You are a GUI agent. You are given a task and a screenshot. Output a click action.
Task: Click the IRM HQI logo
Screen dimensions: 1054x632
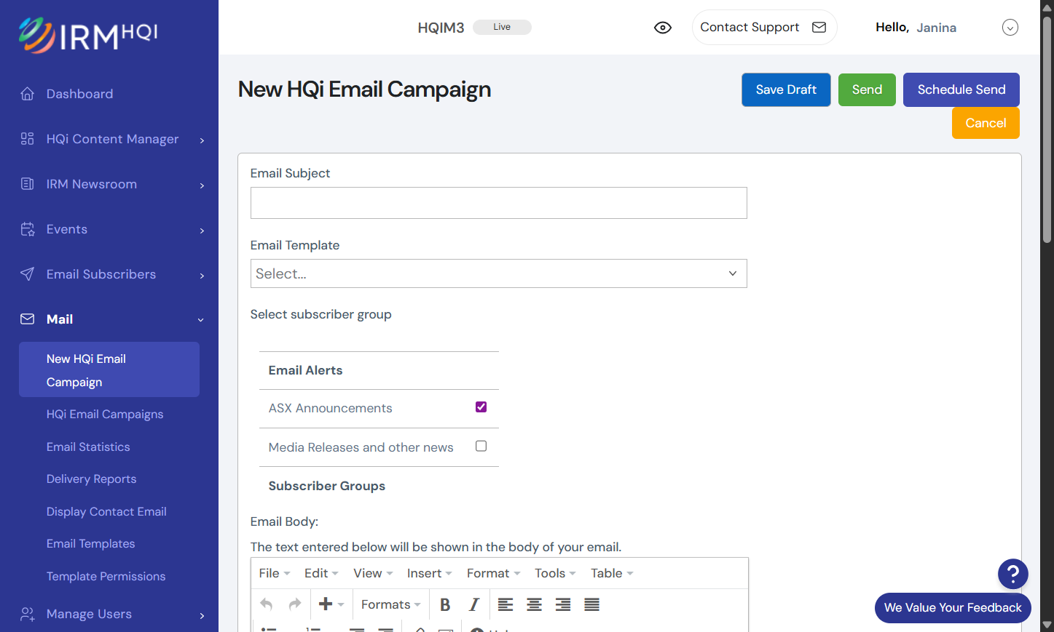coord(88,35)
